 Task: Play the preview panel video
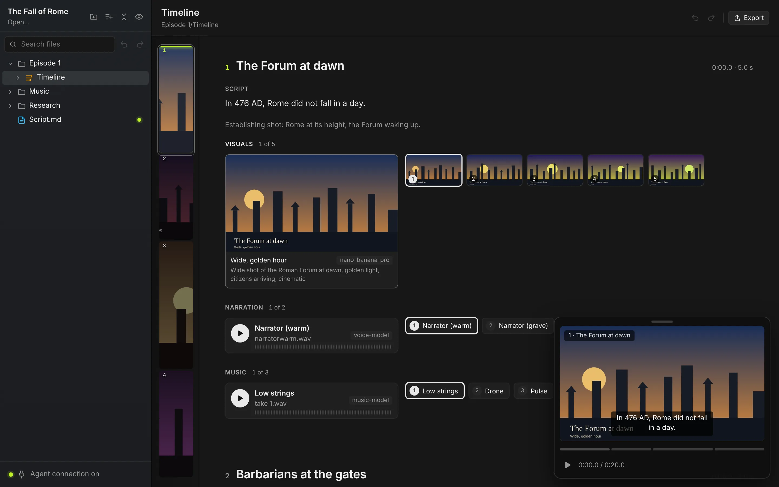point(568,465)
